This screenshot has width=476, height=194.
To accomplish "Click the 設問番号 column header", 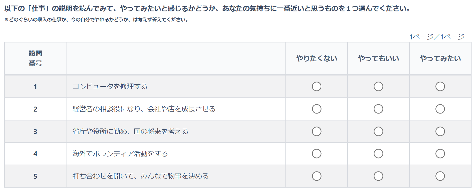I will point(35,58).
